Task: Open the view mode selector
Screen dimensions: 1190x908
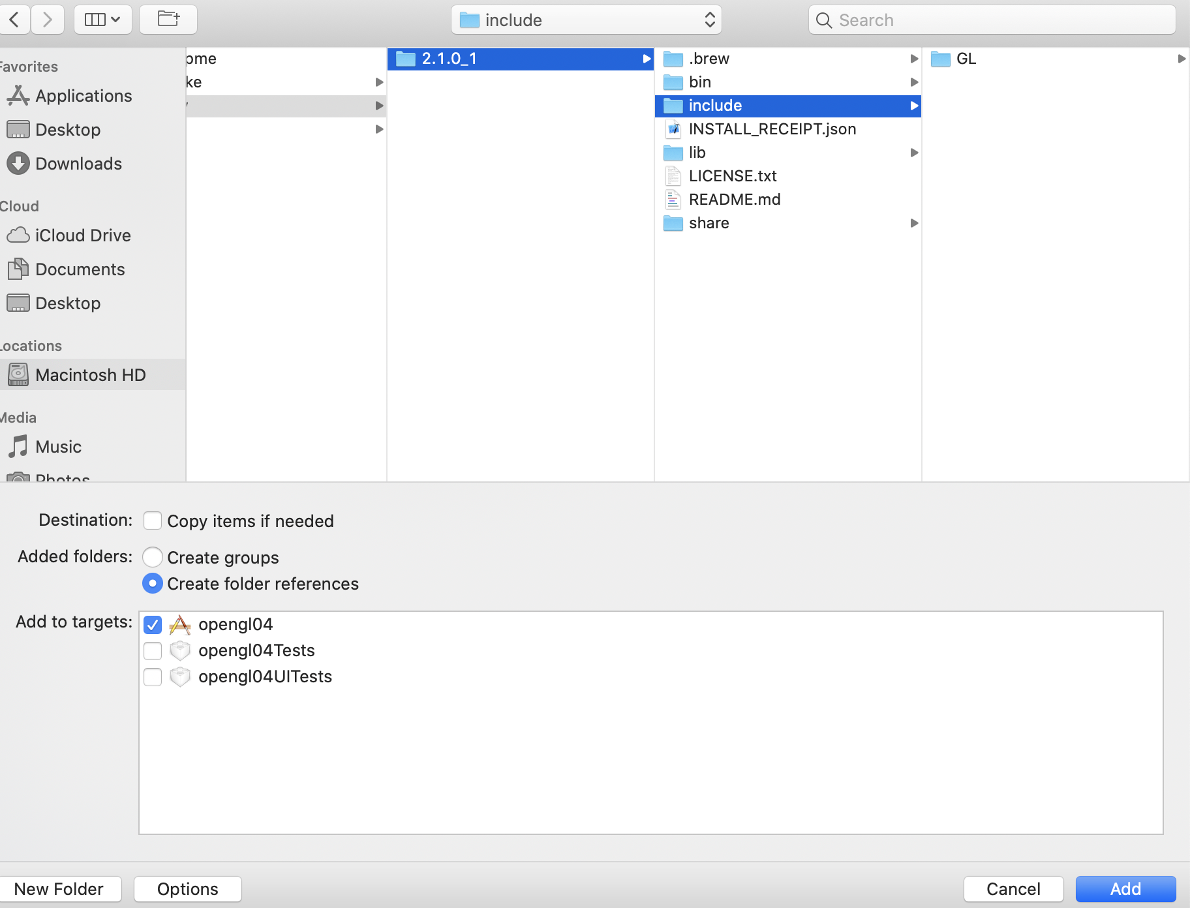Action: point(102,19)
